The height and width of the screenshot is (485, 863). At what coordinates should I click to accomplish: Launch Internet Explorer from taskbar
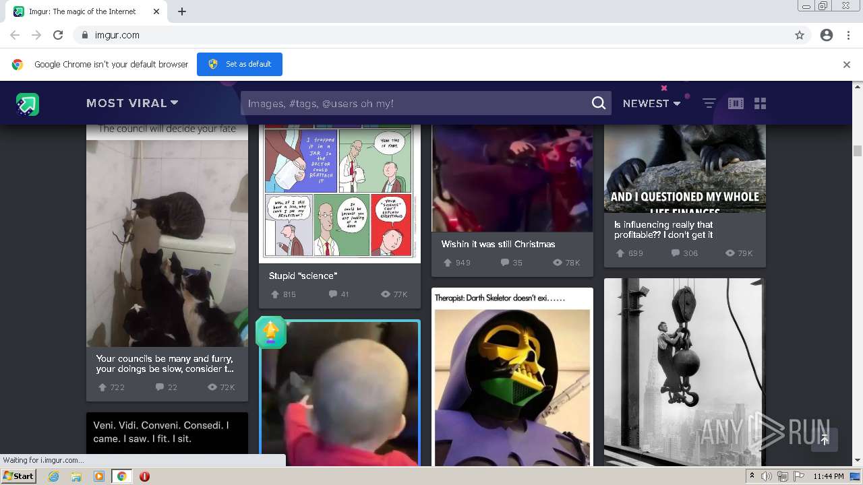(x=54, y=476)
